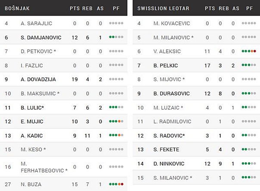
Task: Click AS column header in Bošnjak table
Action: [100, 8]
